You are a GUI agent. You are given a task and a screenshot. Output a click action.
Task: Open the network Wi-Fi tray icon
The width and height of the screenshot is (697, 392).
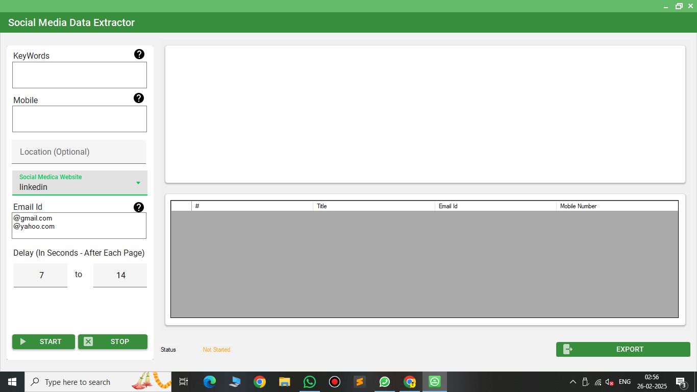point(598,382)
